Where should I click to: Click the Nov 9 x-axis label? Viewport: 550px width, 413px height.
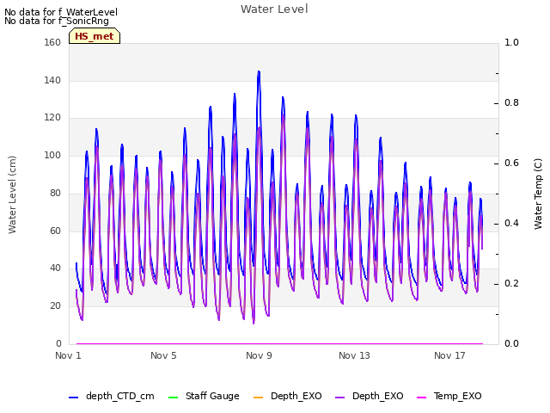coord(259,355)
